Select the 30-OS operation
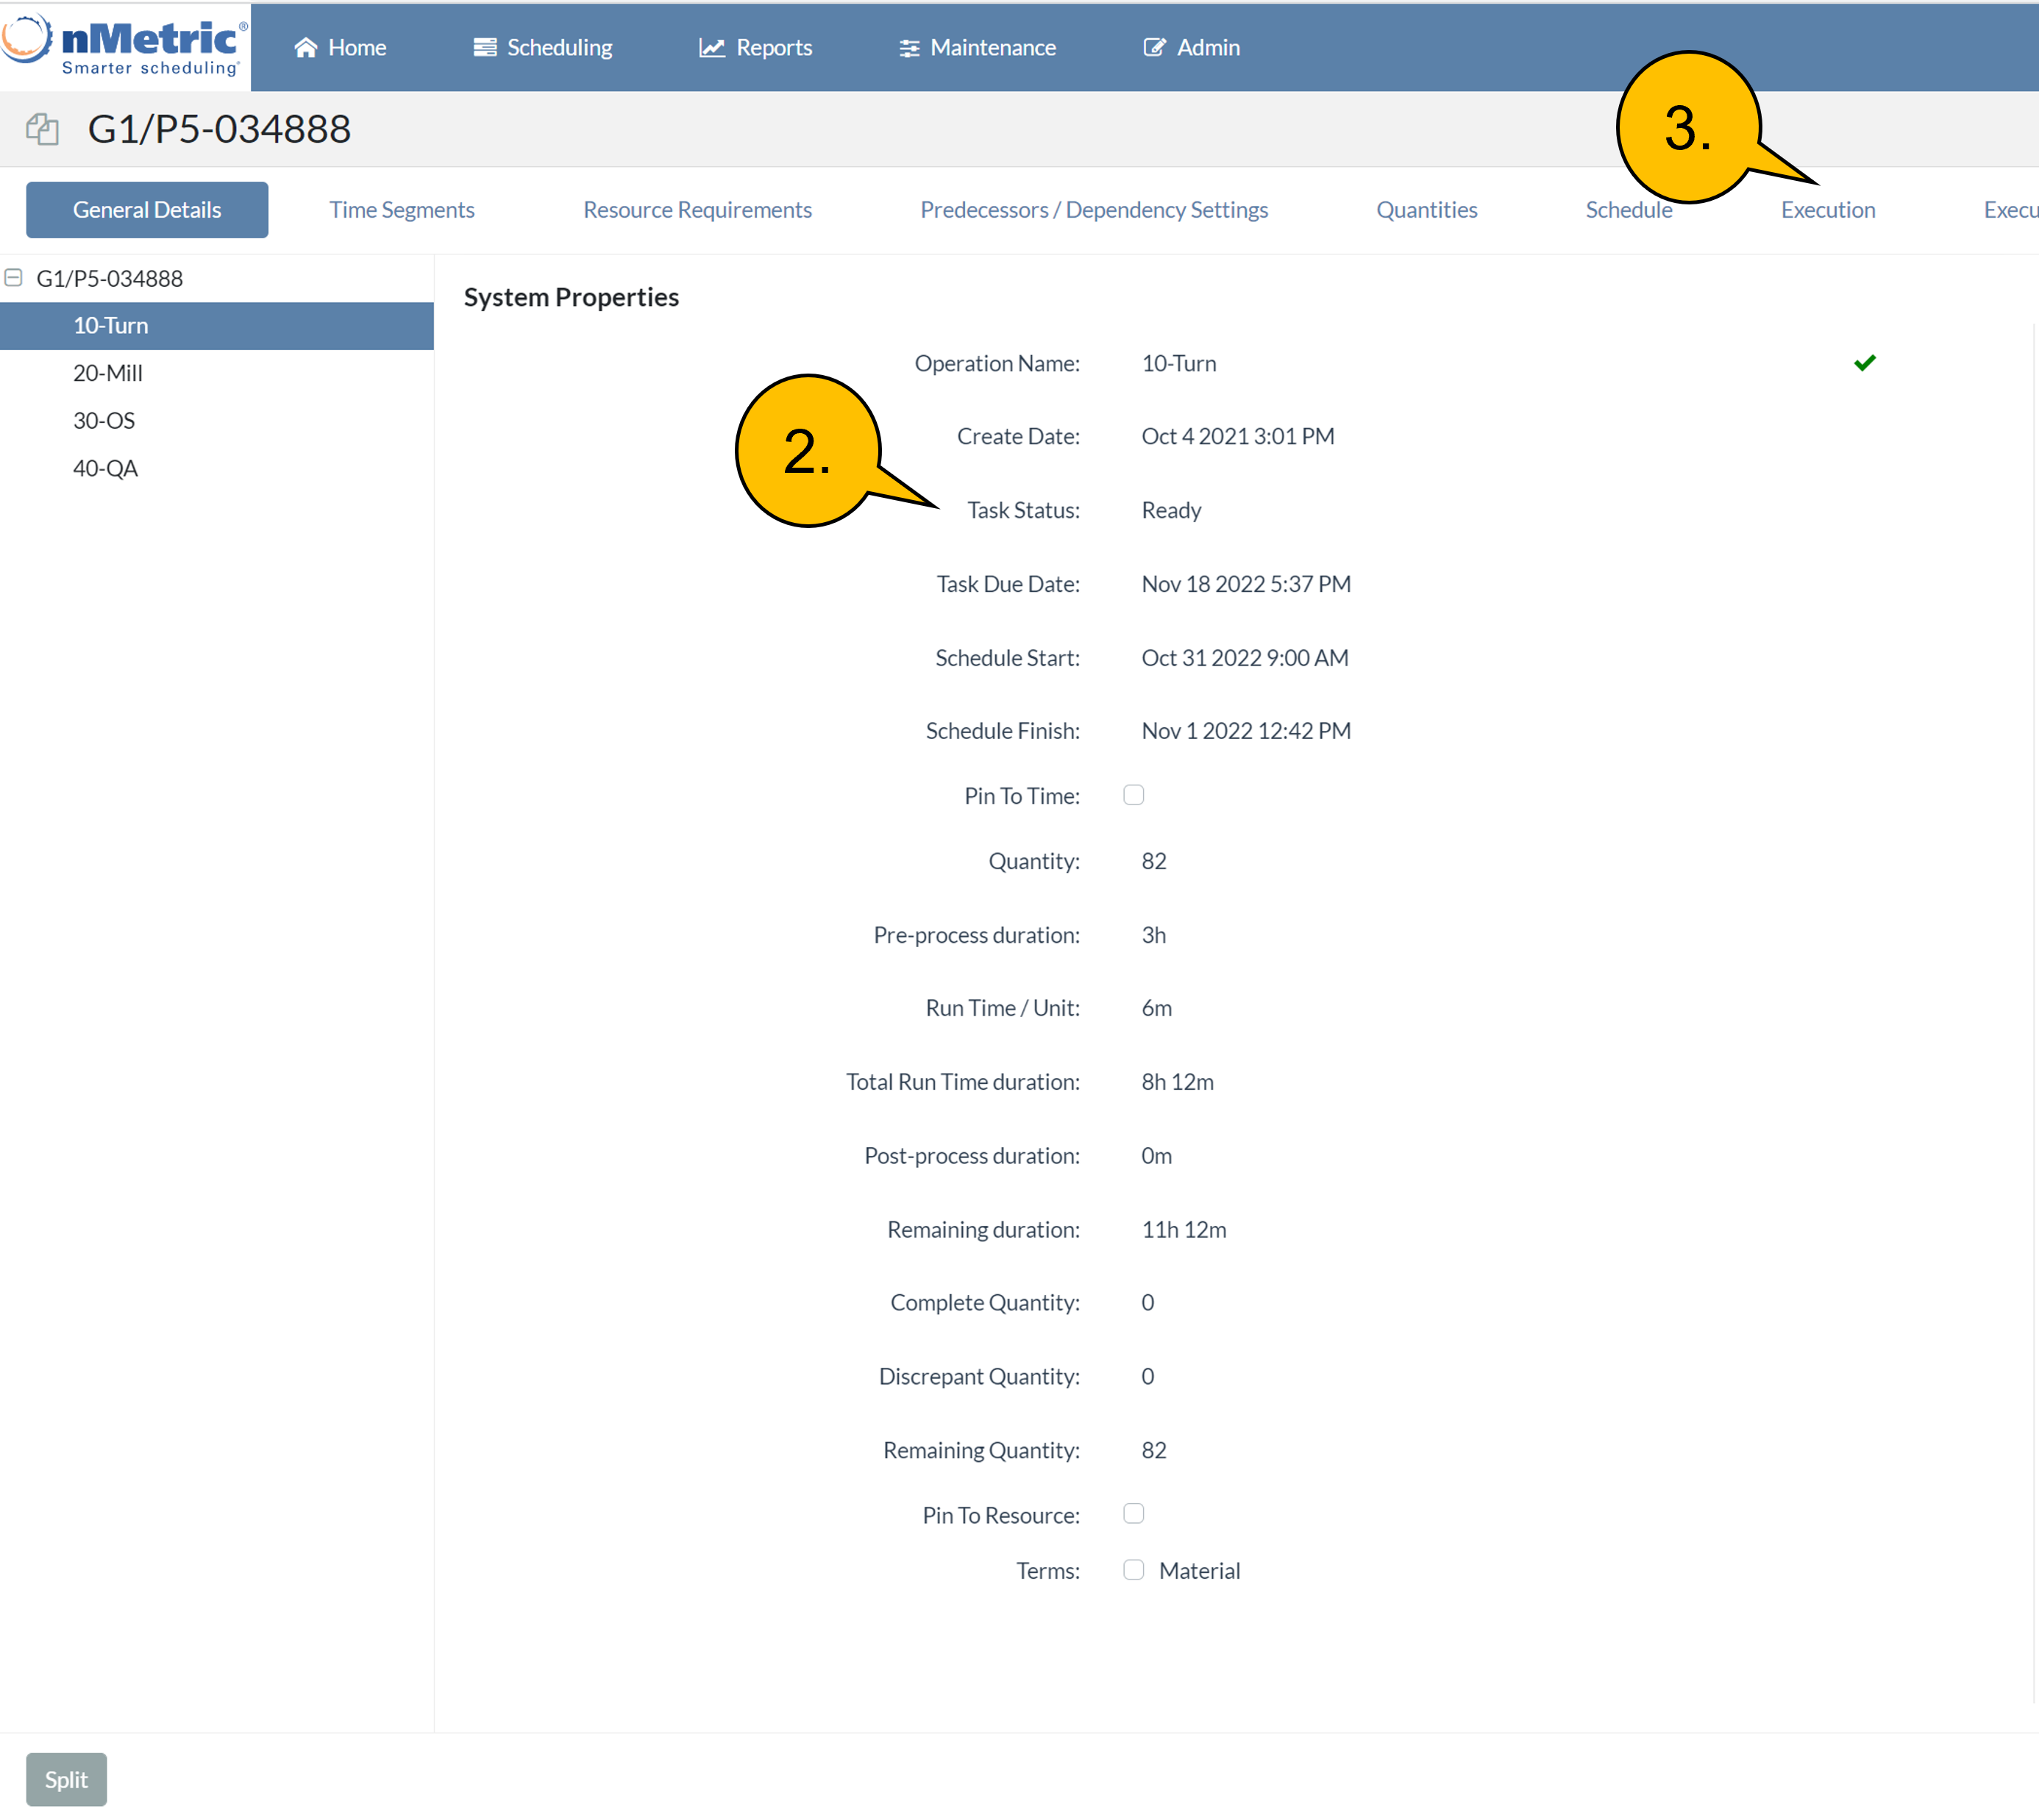Viewport: 2039px width, 1820px height. point(104,420)
